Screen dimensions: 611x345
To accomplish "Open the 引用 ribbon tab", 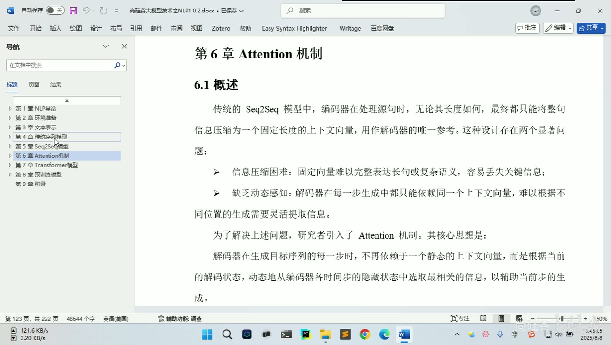I will point(136,28).
